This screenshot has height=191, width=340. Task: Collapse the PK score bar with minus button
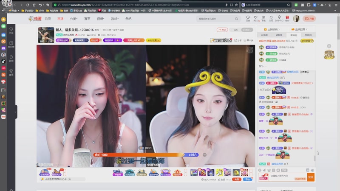pos(204,154)
